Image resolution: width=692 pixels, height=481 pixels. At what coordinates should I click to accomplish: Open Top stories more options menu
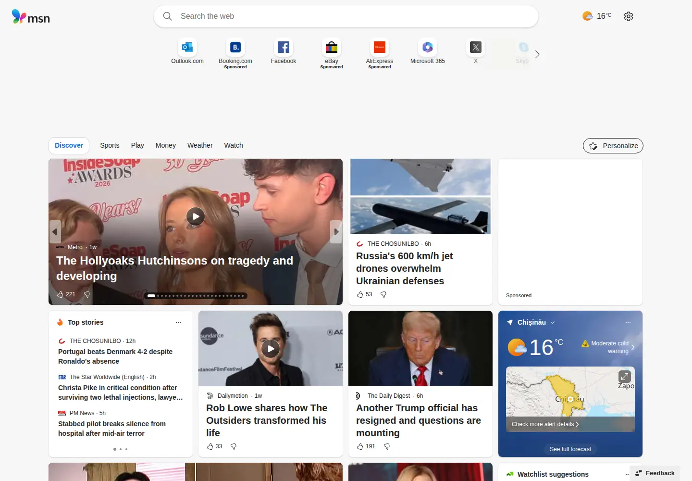178,322
